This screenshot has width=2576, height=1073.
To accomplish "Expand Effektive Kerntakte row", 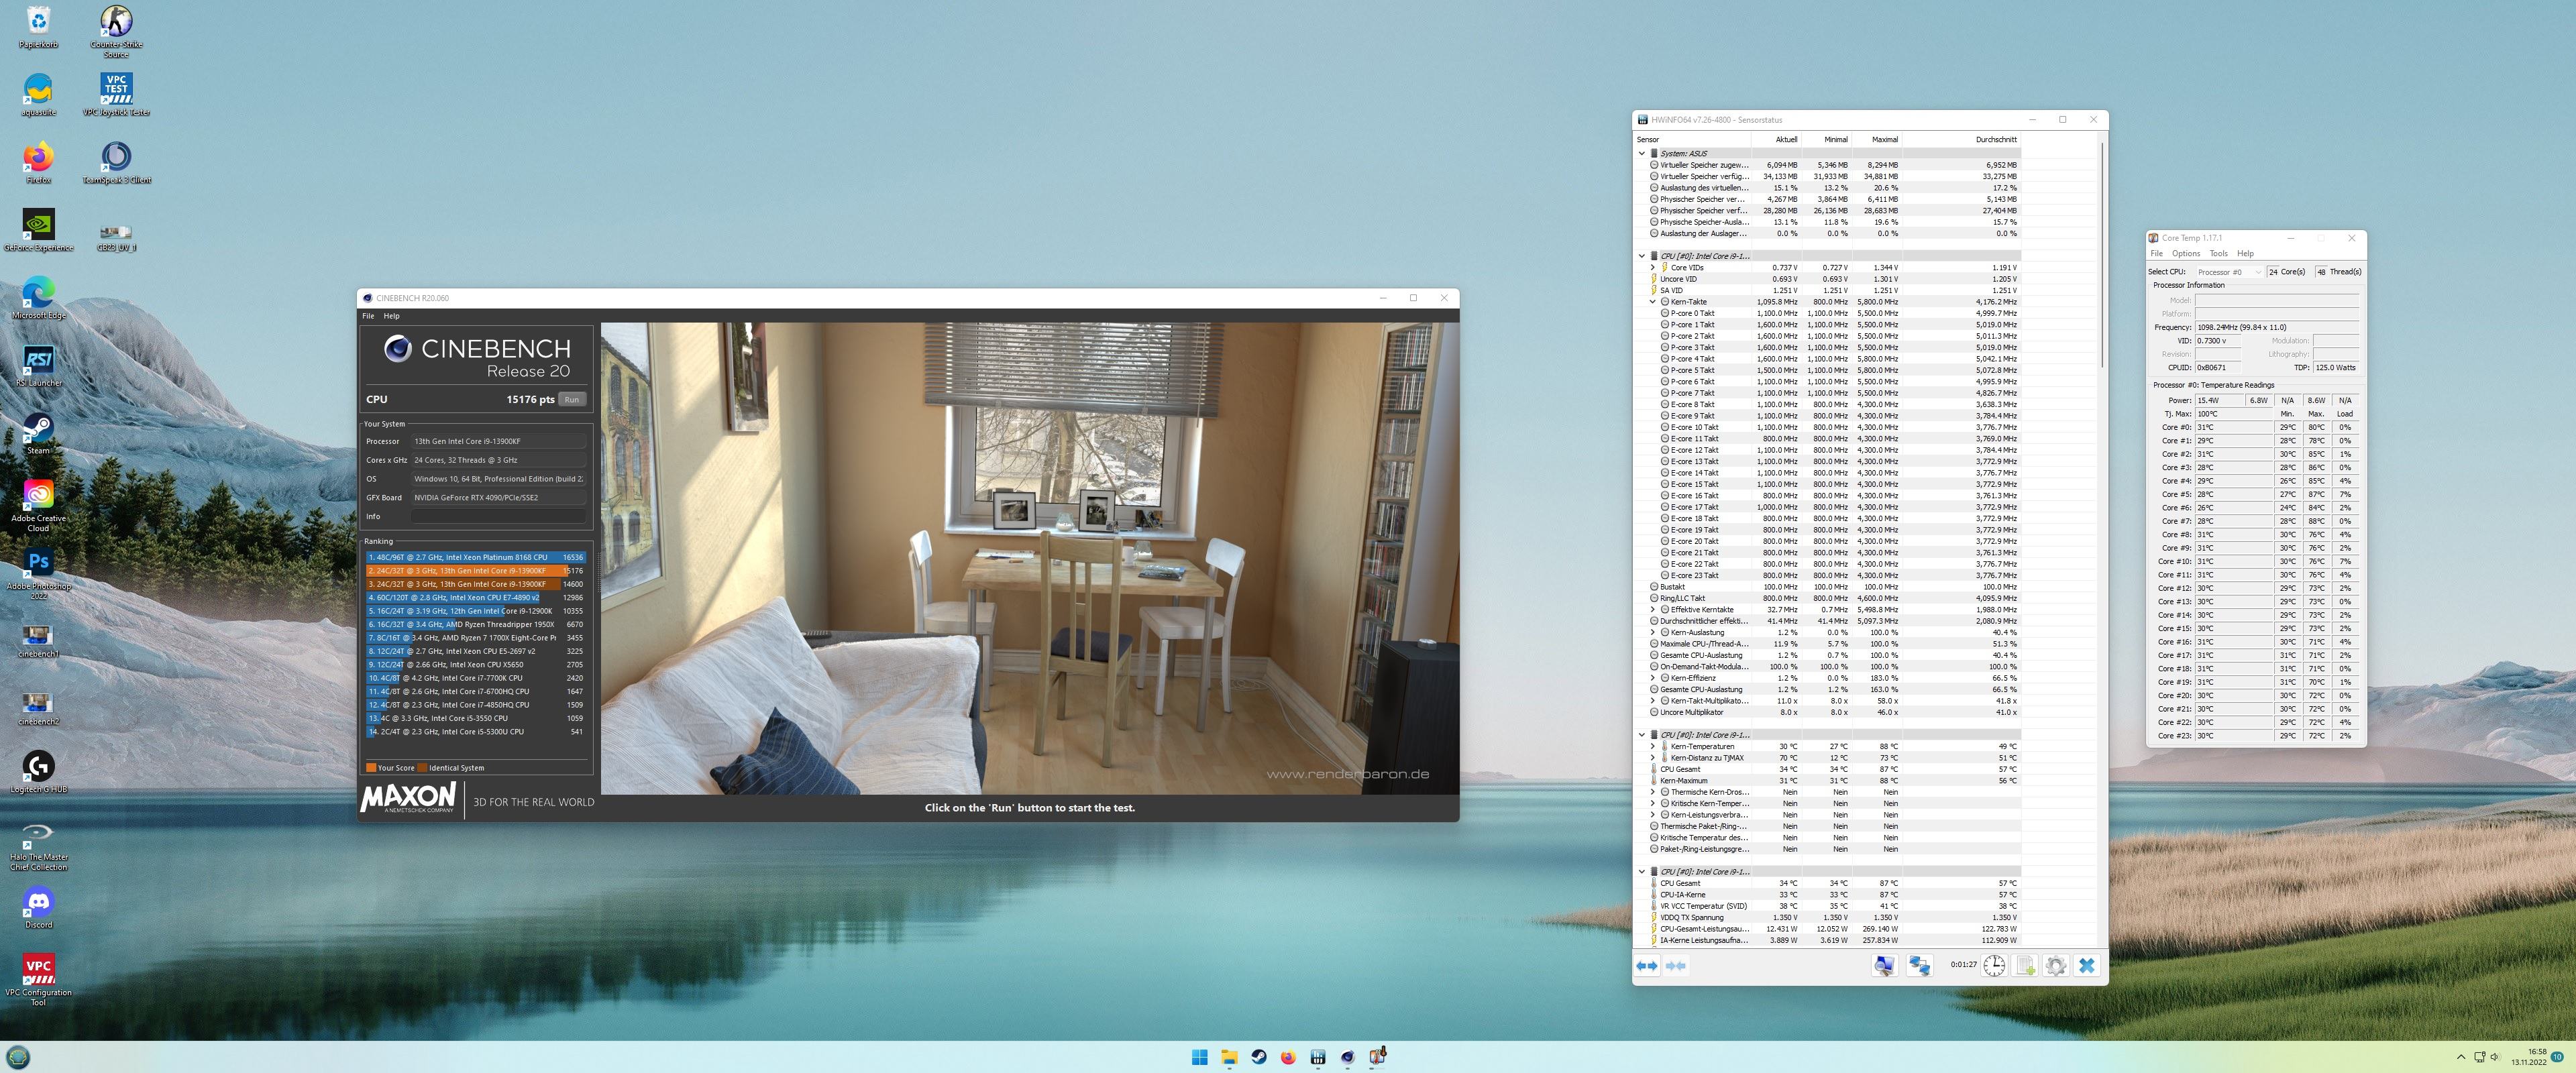I will [x=1652, y=610].
